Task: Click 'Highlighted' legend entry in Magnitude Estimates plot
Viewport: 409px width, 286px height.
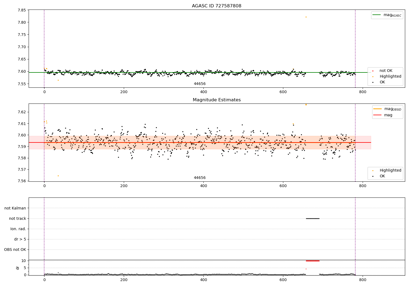Action: 387,171
